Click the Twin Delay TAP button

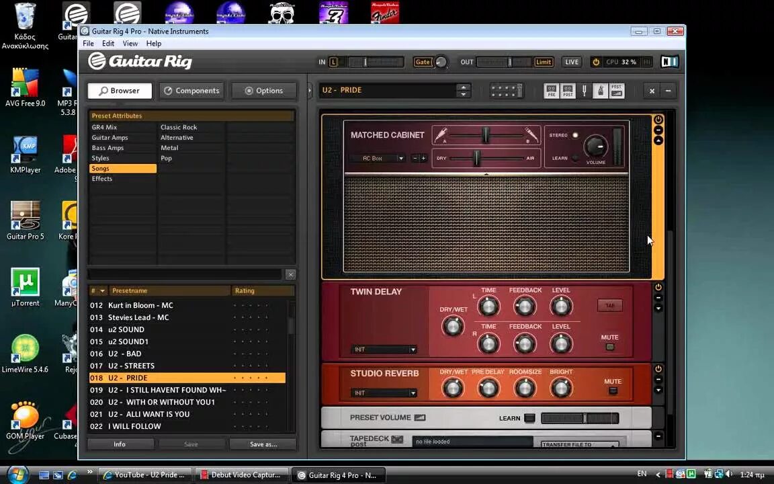pyautogui.click(x=610, y=305)
